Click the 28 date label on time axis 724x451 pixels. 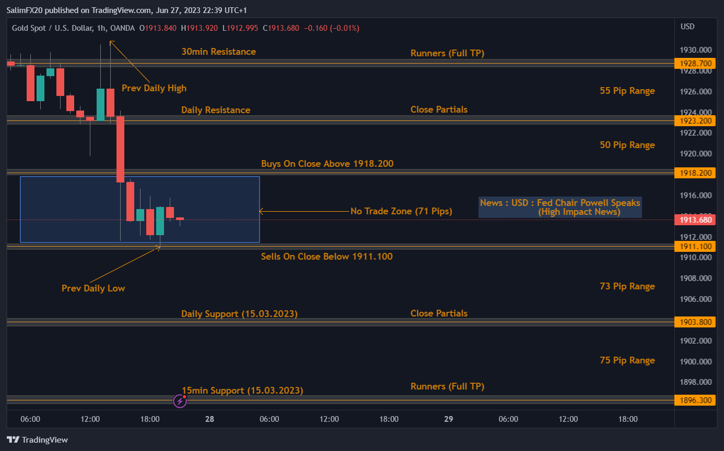pyautogui.click(x=209, y=419)
